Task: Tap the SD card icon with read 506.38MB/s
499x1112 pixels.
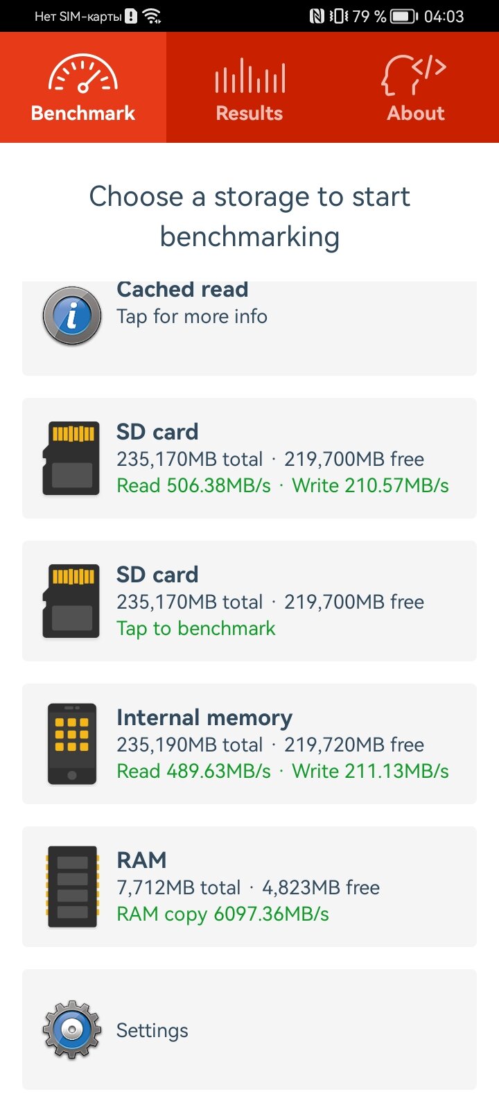Action: point(72,458)
